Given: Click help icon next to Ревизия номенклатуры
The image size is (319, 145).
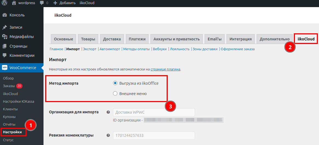Looking at the screenshot, I should [x=108, y=135].
